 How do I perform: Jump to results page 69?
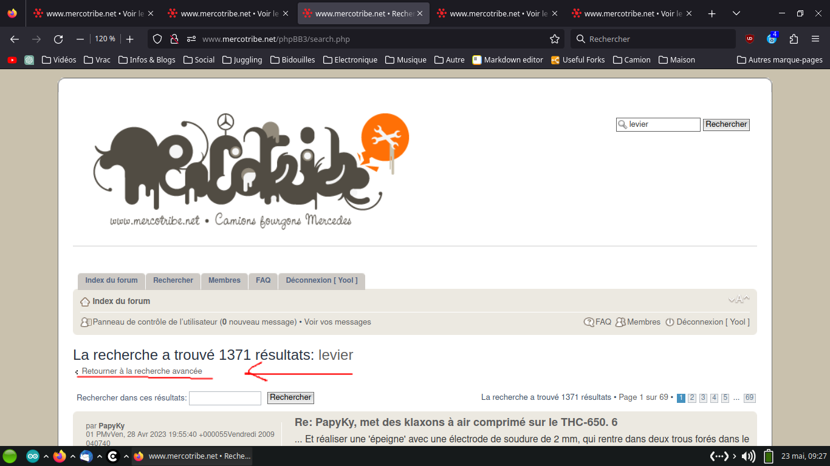(750, 398)
